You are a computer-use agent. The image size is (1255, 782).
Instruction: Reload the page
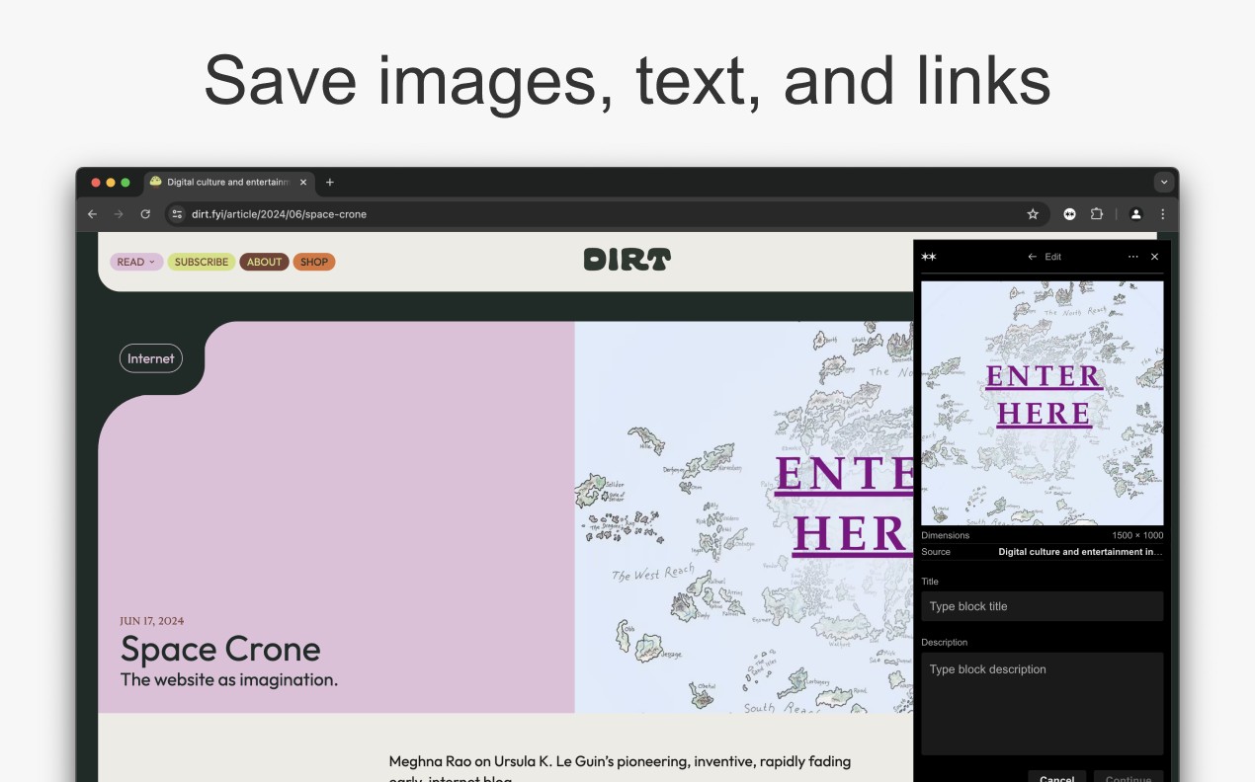[145, 214]
